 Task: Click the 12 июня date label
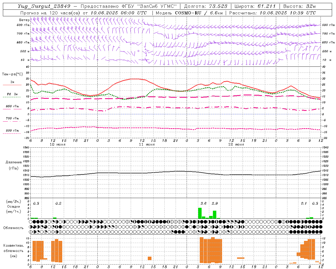236,144
